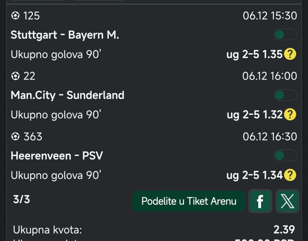Select the ug 2-5 1.35 odds
The height and width of the screenshot is (241, 308).
(x=254, y=55)
